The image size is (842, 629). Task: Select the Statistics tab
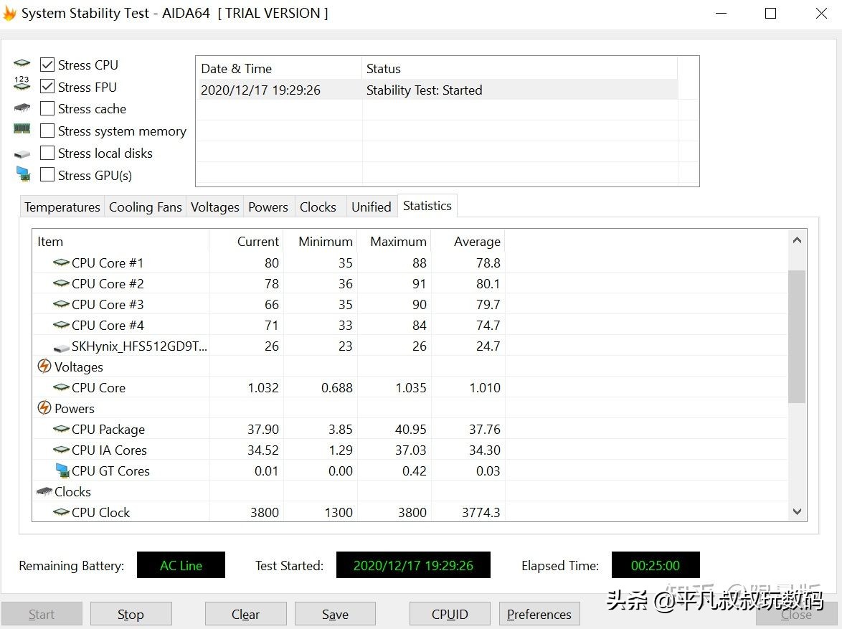427,206
